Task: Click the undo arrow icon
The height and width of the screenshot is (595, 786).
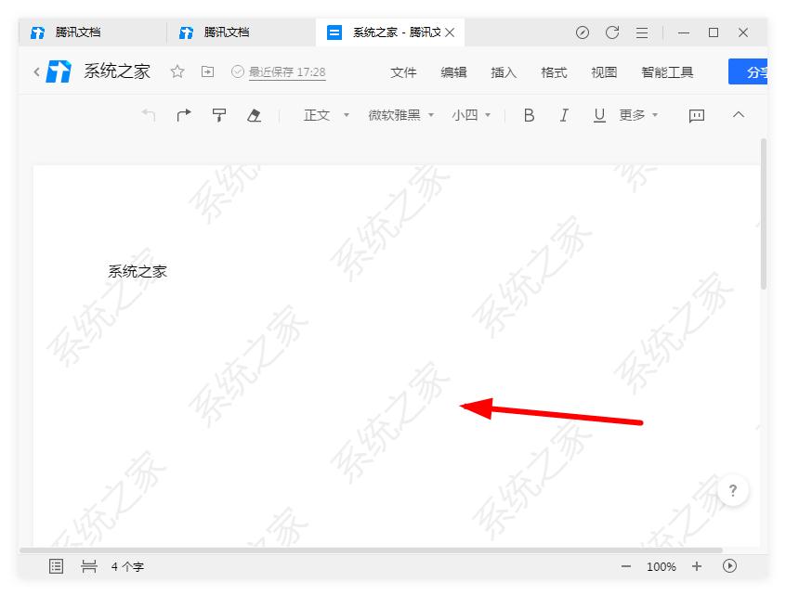Action: point(149,115)
